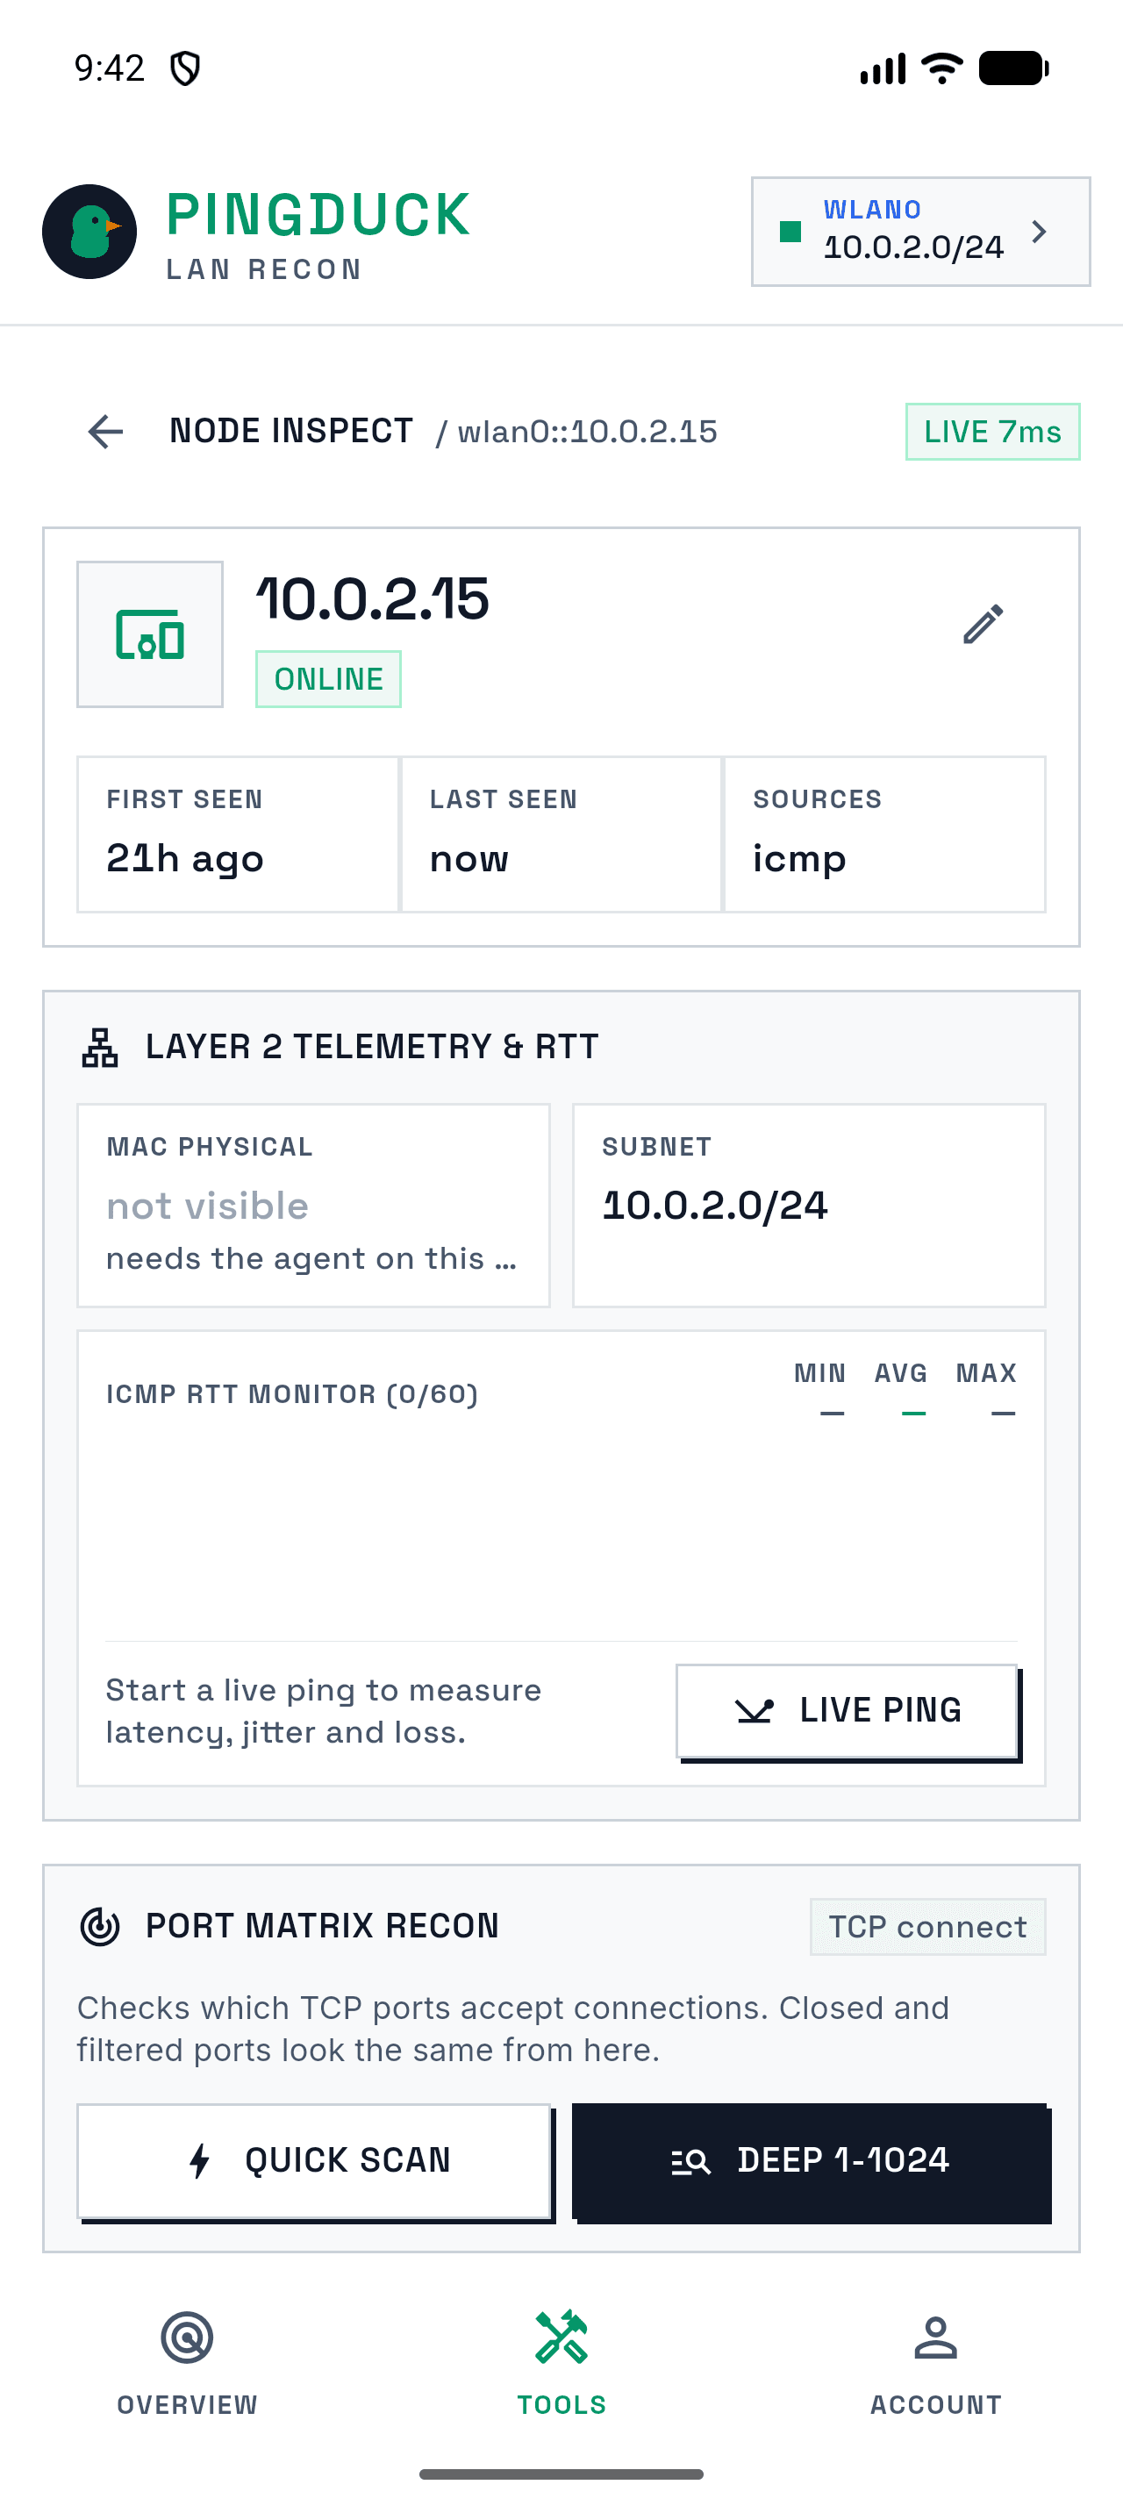Tap the 10.0.2.15 address heading
The image size is (1123, 2506).
(372, 598)
